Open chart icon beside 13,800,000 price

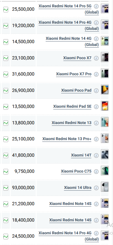coord(6,123)
